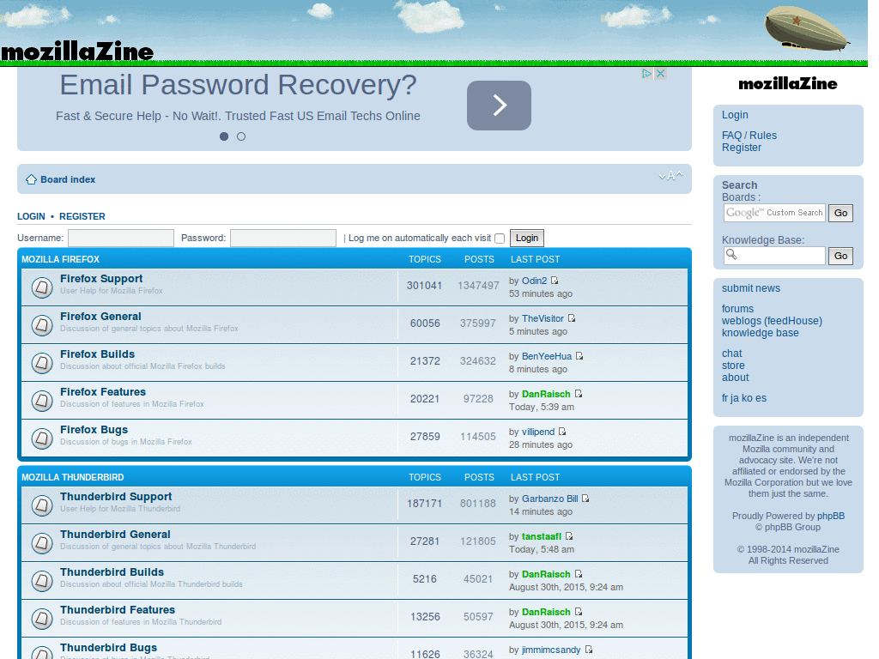
Task: Select the second ad carousel dot
Action: tap(241, 136)
